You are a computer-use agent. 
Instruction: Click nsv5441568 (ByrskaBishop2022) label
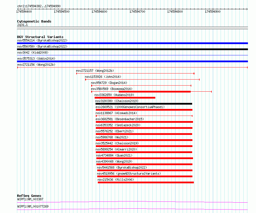(x=122, y=167)
